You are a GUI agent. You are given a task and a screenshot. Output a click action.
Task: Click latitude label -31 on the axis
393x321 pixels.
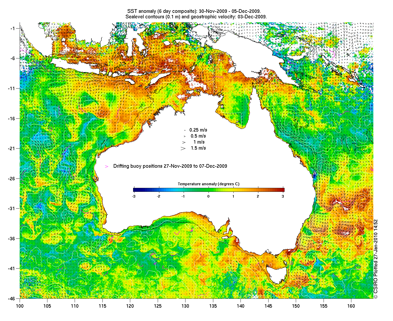(x=12, y=208)
